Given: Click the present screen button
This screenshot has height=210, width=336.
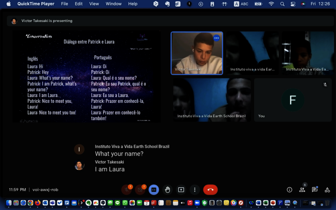Looking at the screenshot, I should (x=181, y=190).
